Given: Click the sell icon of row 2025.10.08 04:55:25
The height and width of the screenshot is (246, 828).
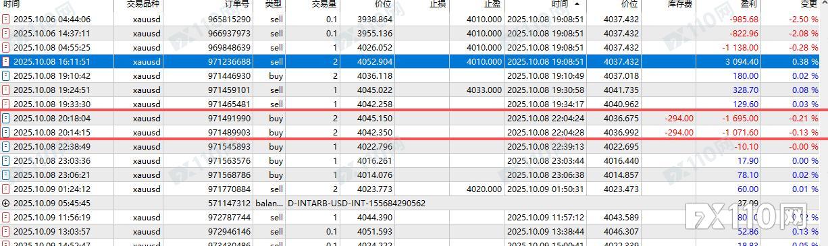Looking at the screenshot, I should coord(6,47).
